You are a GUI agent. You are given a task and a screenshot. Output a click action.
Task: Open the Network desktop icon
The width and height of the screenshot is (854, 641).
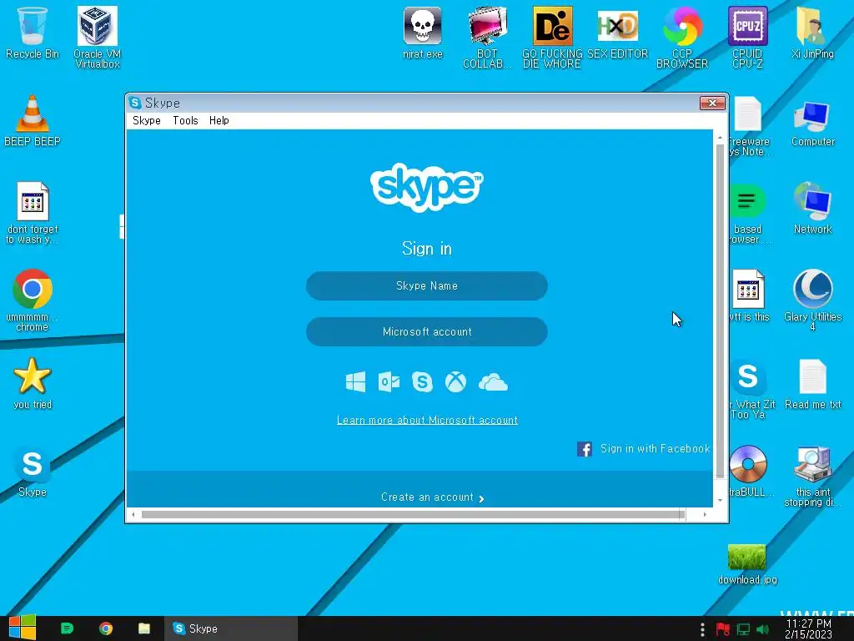click(812, 208)
